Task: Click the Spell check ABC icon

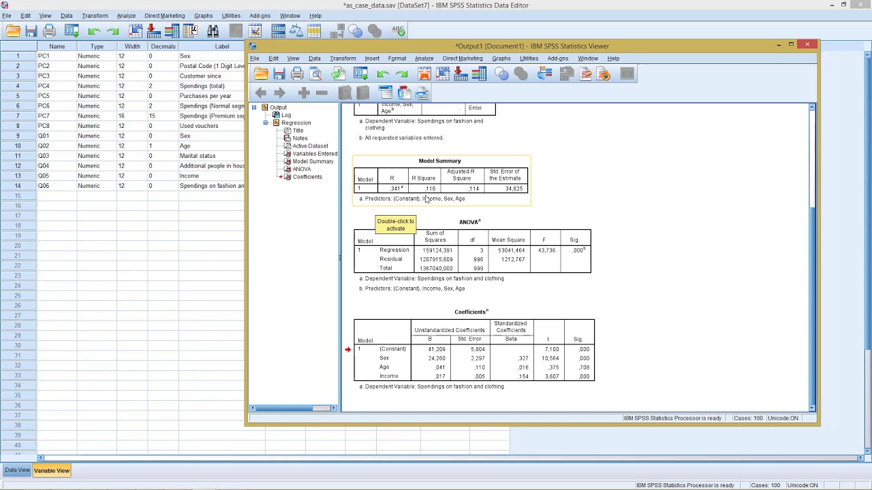Action: click(399, 31)
